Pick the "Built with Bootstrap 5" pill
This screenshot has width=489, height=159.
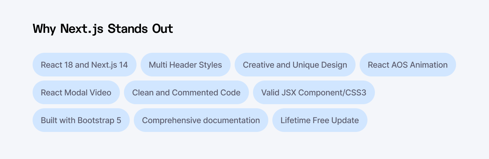point(81,120)
